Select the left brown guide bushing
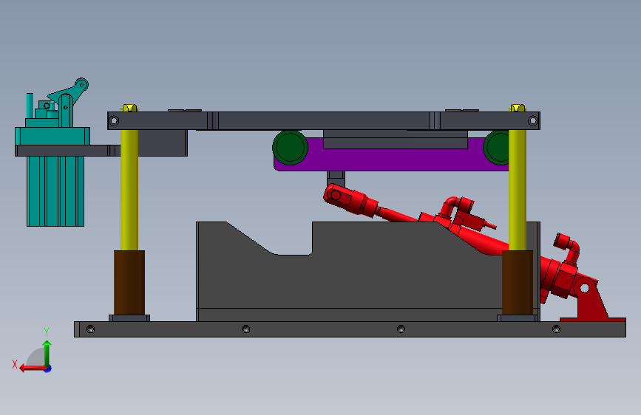This screenshot has width=641, height=415. [129, 283]
